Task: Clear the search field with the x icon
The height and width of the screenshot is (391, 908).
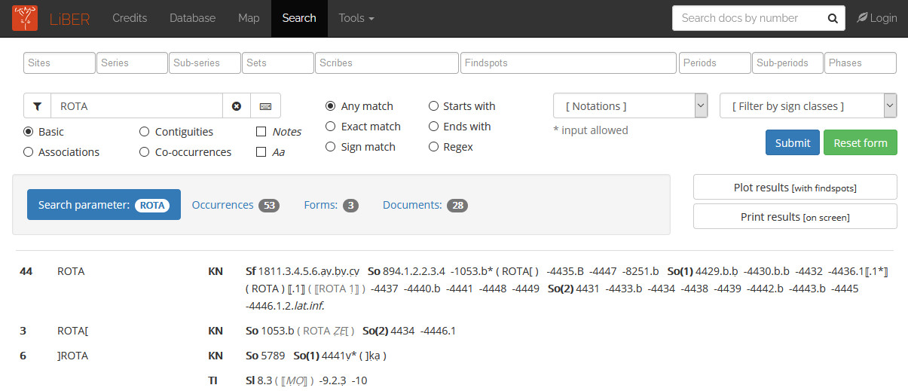Action: tap(237, 106)
